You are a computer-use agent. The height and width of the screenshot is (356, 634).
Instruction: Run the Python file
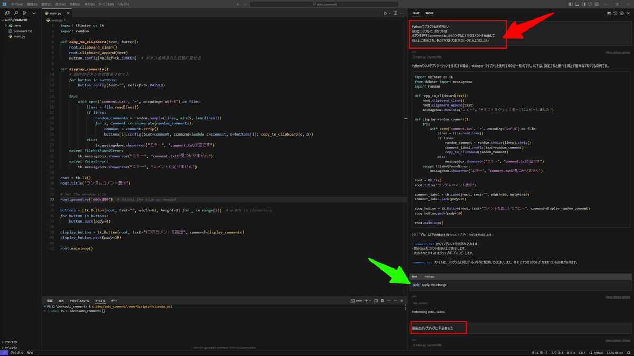[x=386, y=13]
